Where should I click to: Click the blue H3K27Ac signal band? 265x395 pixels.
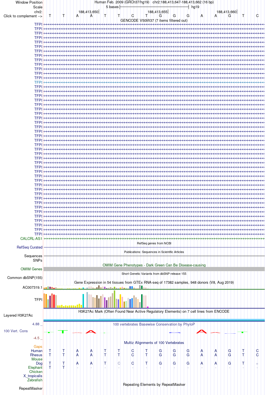[x=154, y=320]
